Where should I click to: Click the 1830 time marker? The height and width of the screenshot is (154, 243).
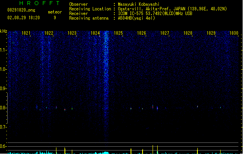click(x=234, y=33)
